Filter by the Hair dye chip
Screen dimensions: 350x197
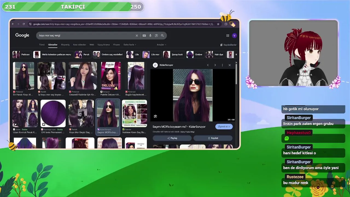[x=215, y=54]
